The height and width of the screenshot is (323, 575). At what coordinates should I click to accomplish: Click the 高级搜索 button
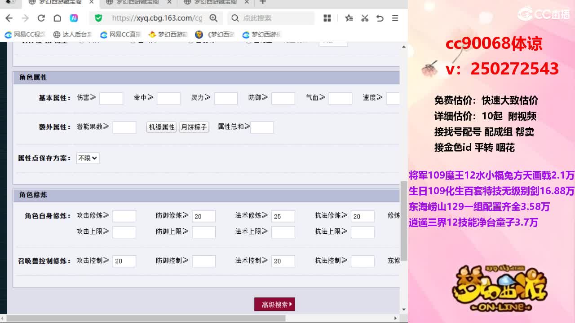(274, 304)
